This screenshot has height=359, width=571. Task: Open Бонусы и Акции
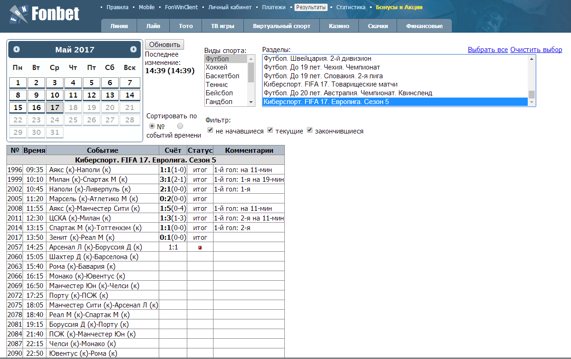pyautogui.click(x=399, y=7)
